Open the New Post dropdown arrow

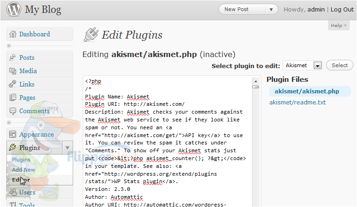(271, 10)
